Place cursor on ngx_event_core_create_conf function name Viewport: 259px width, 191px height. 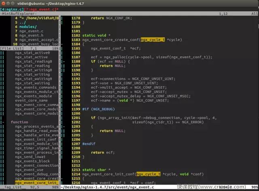[111, 40]
